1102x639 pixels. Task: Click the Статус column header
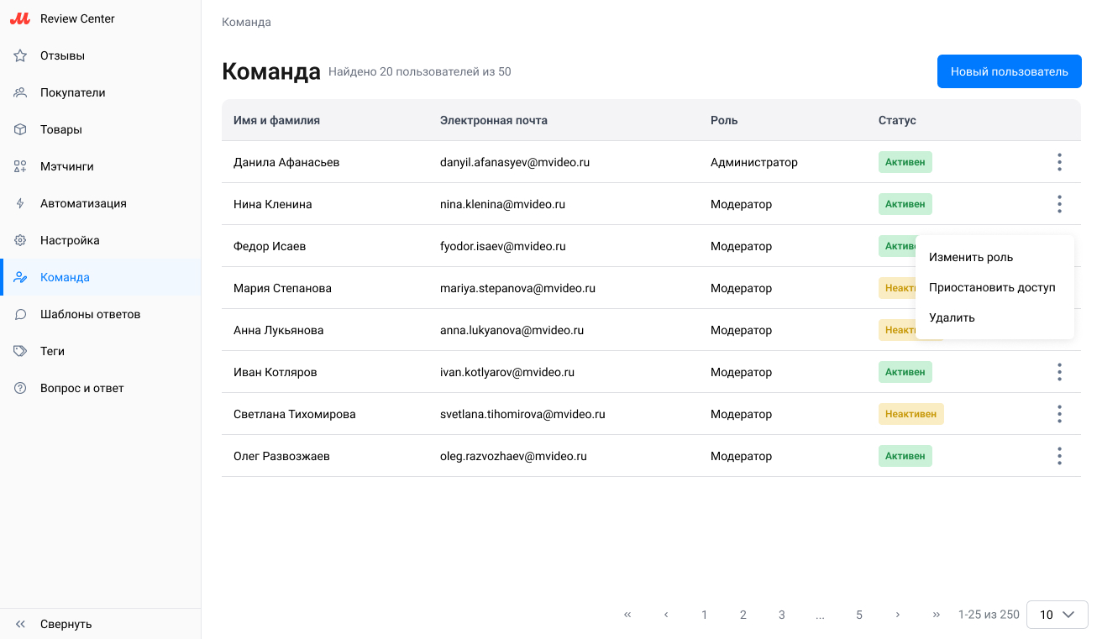[897, 120]
